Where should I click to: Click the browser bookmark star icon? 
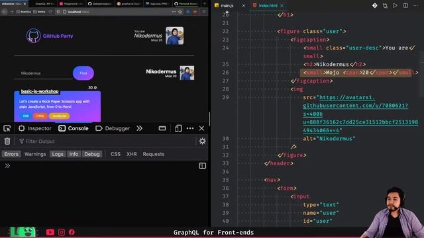coord(180,12)
